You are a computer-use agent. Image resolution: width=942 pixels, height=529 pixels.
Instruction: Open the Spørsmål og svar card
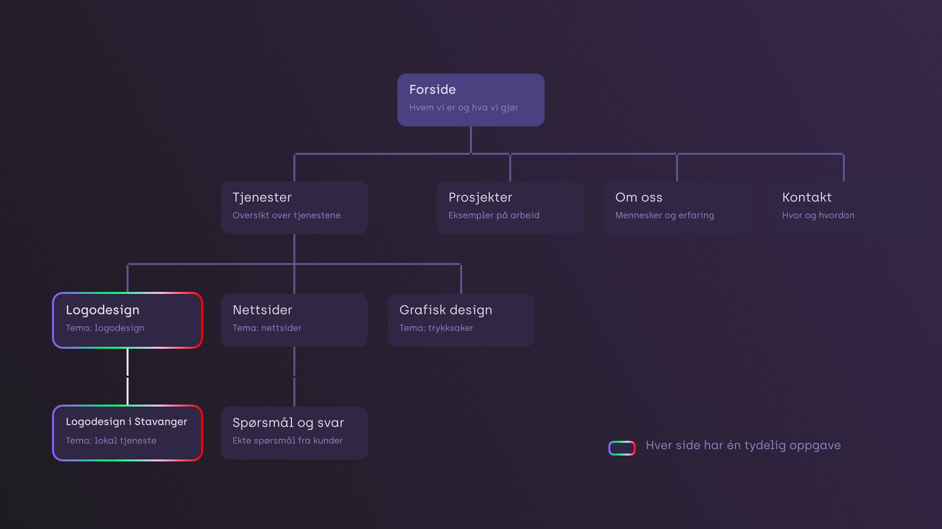click(x=294, y=433)
